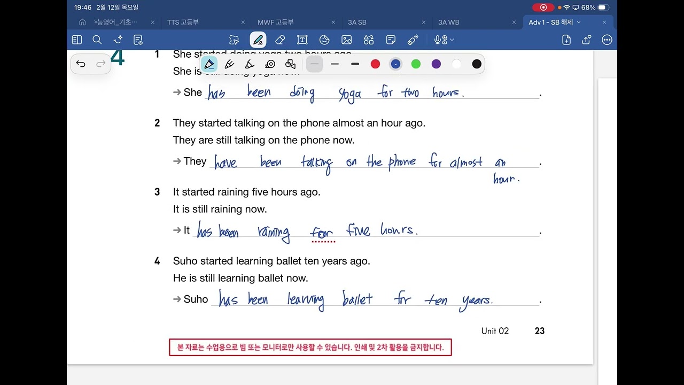Switch to the TTS 고등부 tab
The image size is (684, 385).
[x=183, y=22]
